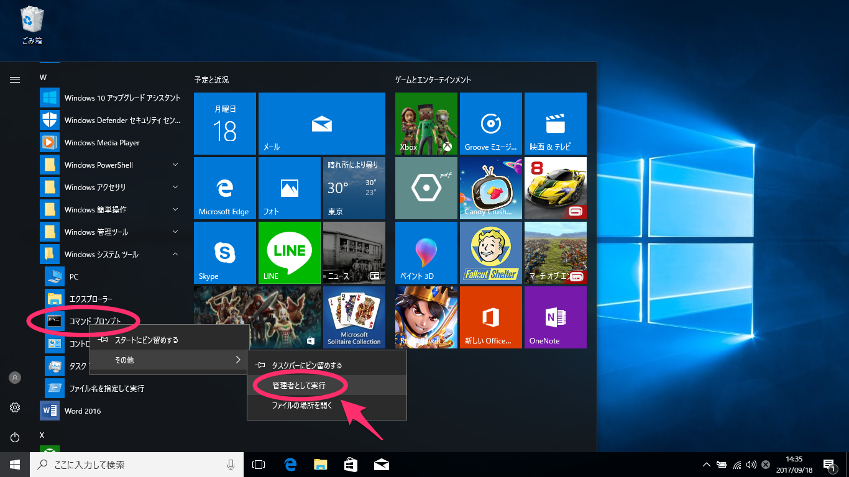Click the power icon in Start menu
The height and width of the screenshot is (477, 849).
point(15,437)
